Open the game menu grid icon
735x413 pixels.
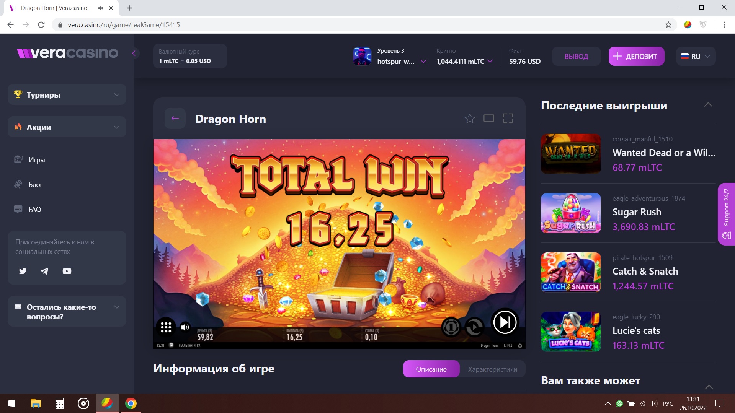coord(166,327)
